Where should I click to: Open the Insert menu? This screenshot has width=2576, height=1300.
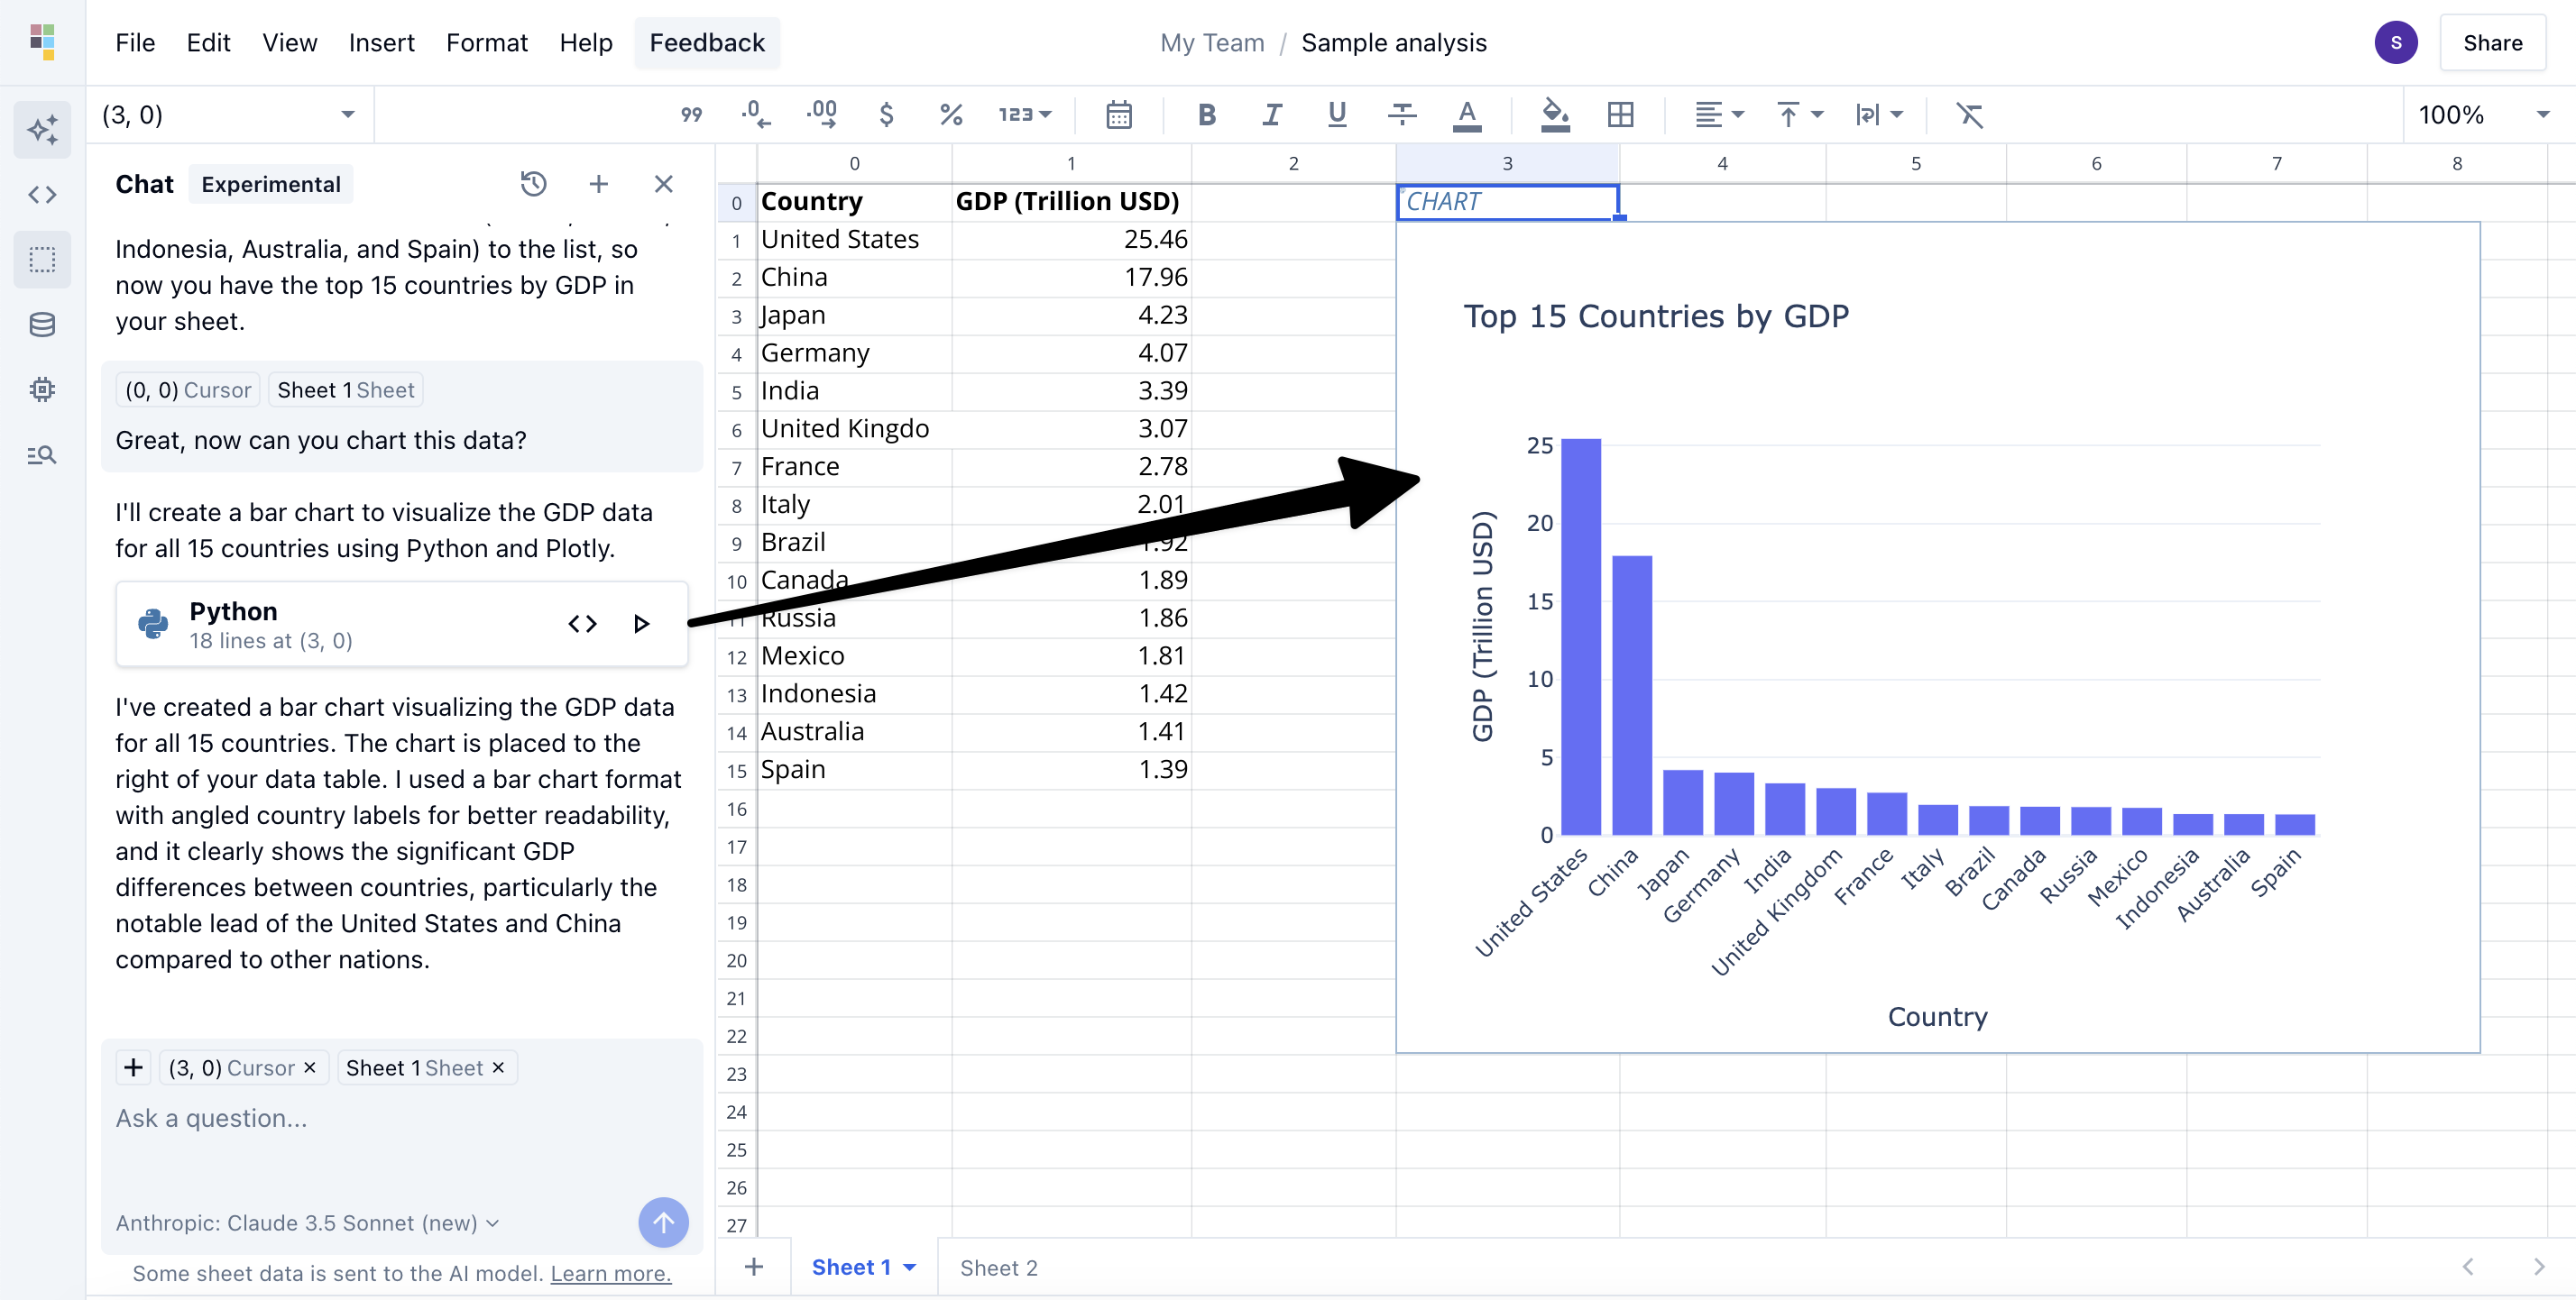point(381,43)
